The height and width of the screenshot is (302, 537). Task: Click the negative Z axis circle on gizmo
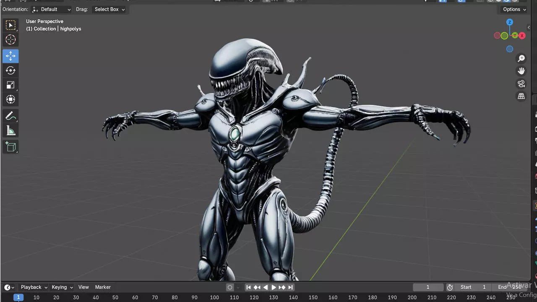(x=509, y=49)
